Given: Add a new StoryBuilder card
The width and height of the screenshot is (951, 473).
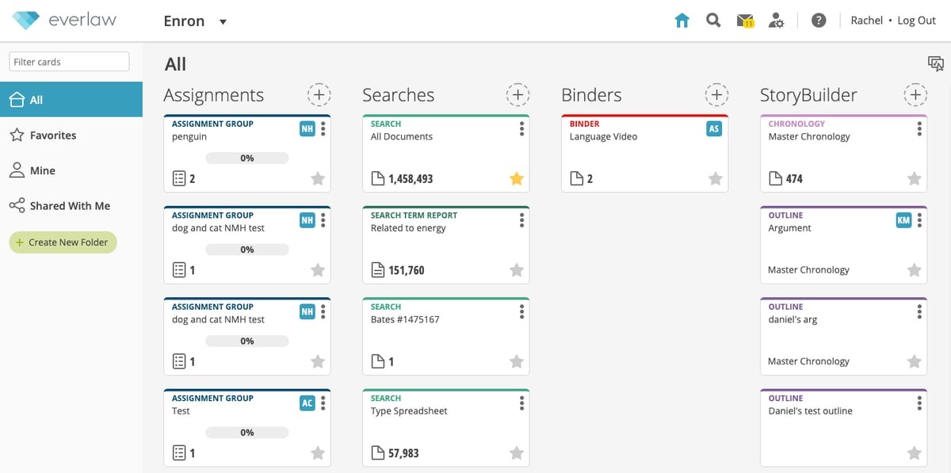Looking at the screenshot, I should coord(915,95).
